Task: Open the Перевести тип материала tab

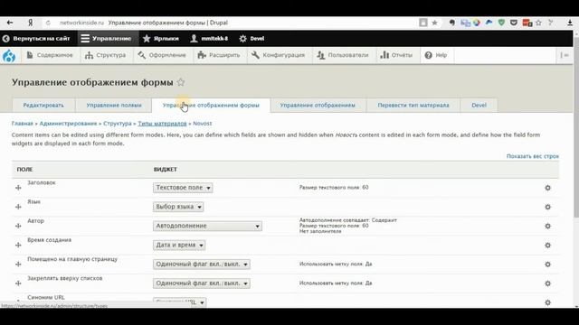Action: coord(413,106)
